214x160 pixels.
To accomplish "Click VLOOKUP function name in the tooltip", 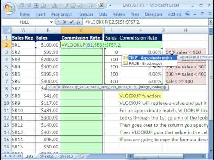I will coord(57,87).
